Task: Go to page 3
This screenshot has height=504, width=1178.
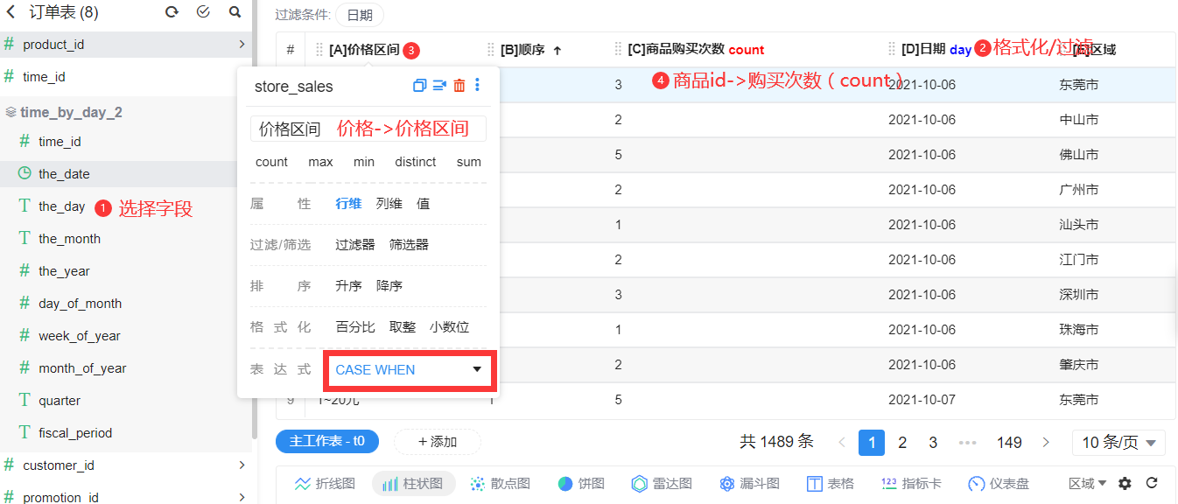Action: coord(933,443)
